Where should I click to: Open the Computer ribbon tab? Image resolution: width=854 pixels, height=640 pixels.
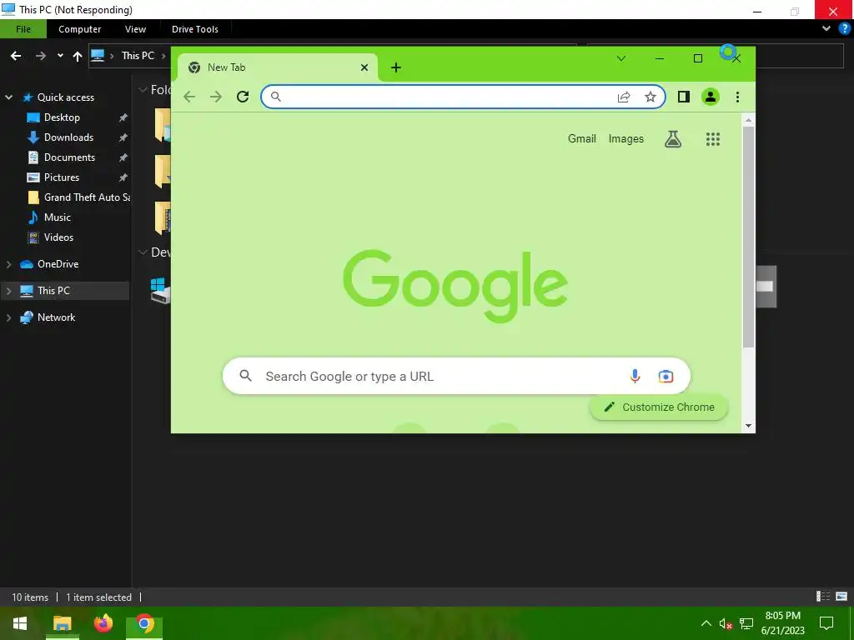pyautogui.click(x=79, y=29)
